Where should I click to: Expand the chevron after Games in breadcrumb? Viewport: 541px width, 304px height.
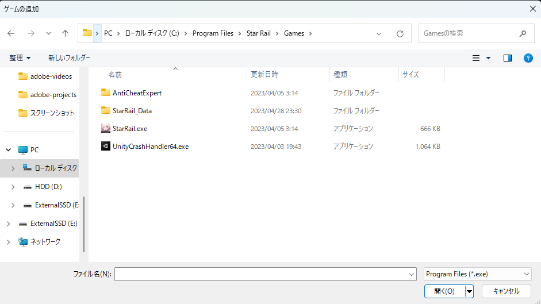pyautogui.click(x=310, y=33)
